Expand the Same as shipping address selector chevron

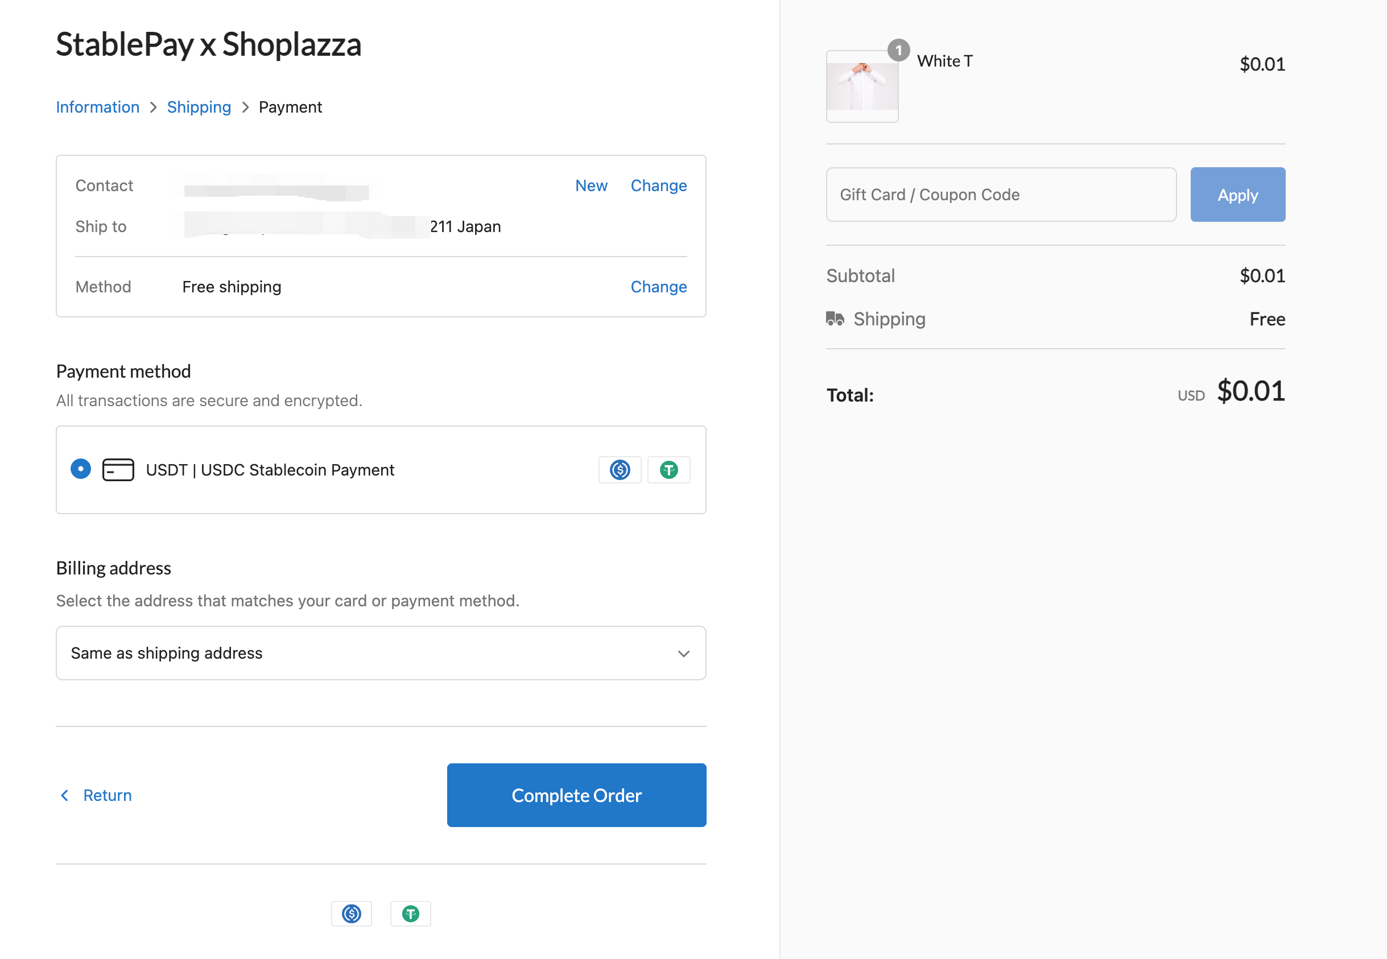pyautogui.click(x=683, y=653)
